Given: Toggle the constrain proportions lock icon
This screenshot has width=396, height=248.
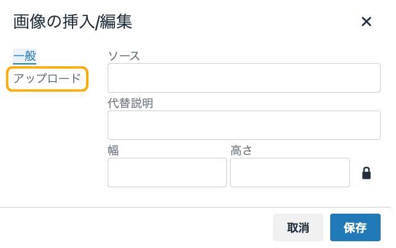Looking at the screenshot, I should 366,173.
